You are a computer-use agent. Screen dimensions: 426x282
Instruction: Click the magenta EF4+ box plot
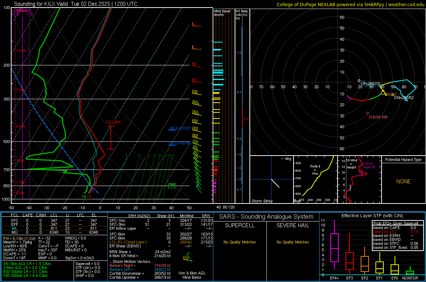334,245
